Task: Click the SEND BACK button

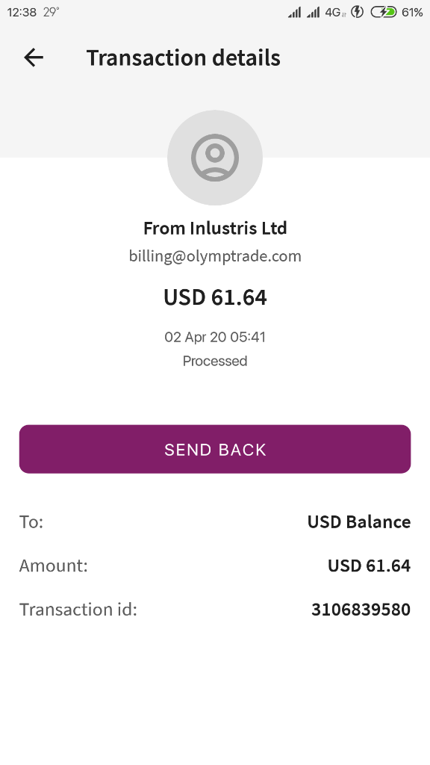Action: coord(215,449)
